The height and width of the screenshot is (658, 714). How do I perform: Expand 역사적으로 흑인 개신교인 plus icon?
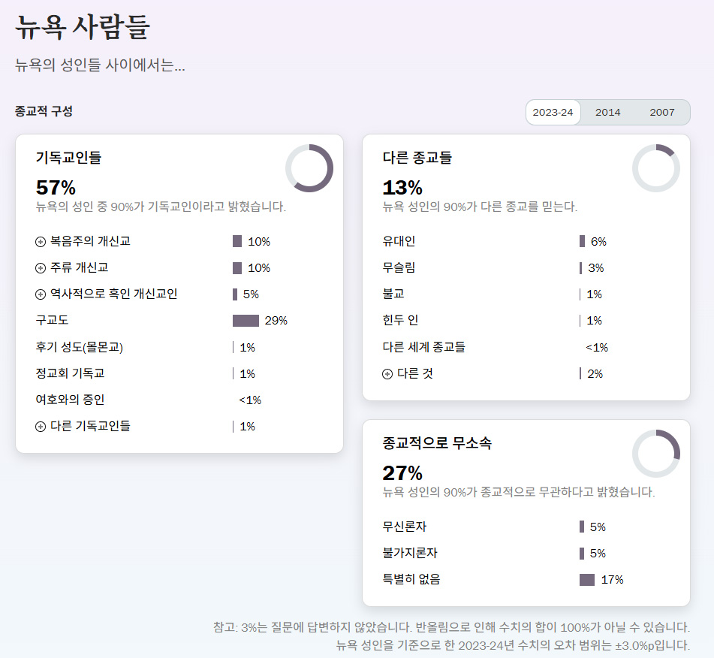[x=41, y=294]
